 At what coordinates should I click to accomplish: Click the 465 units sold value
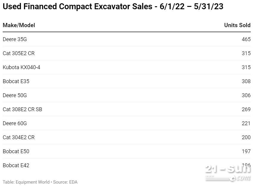246,39
